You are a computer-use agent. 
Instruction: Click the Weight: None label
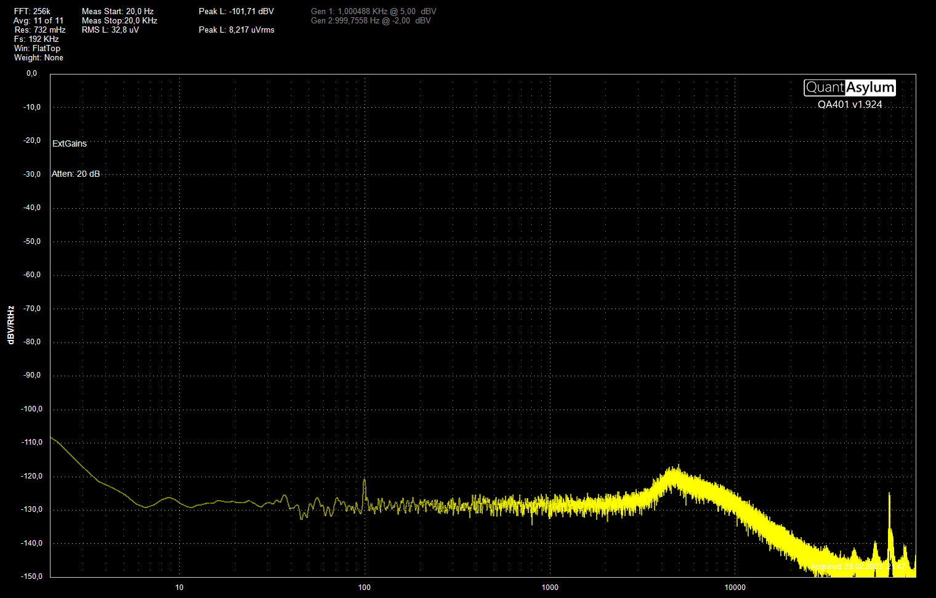[x=39, y=57]
